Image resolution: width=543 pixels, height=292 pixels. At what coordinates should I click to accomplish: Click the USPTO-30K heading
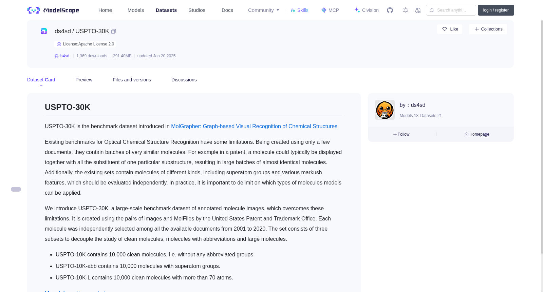point(68,107)
